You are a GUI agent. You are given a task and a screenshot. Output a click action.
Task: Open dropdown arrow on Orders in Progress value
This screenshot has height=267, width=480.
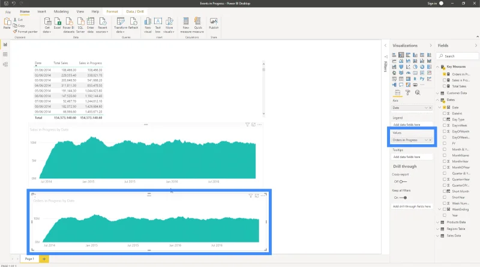[426, 140]
